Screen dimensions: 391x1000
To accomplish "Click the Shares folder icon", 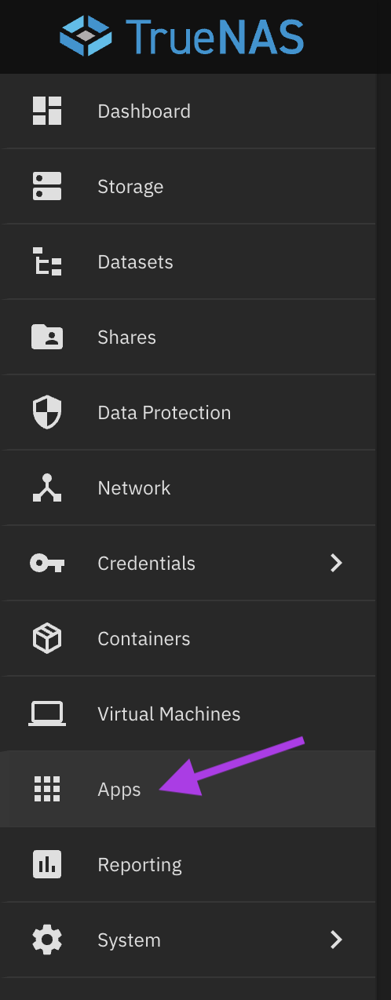I will (x=47, y=337).
